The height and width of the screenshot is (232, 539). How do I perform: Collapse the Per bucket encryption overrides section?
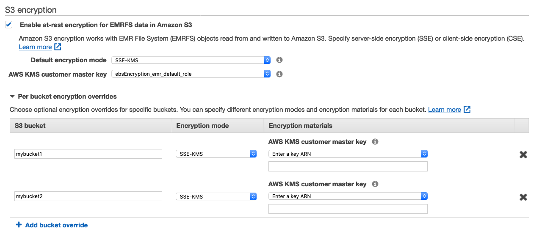pos(12,97)
